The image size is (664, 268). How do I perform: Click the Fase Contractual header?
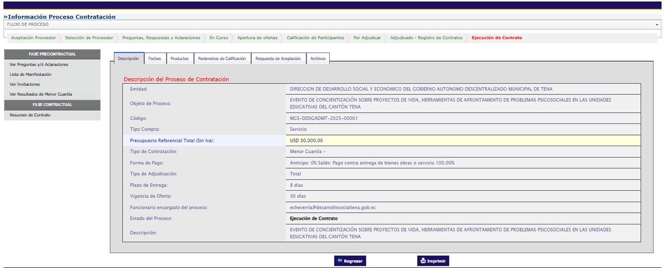tap(52, 104)
